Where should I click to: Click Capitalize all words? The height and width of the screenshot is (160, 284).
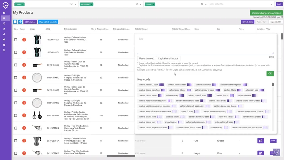168,59
